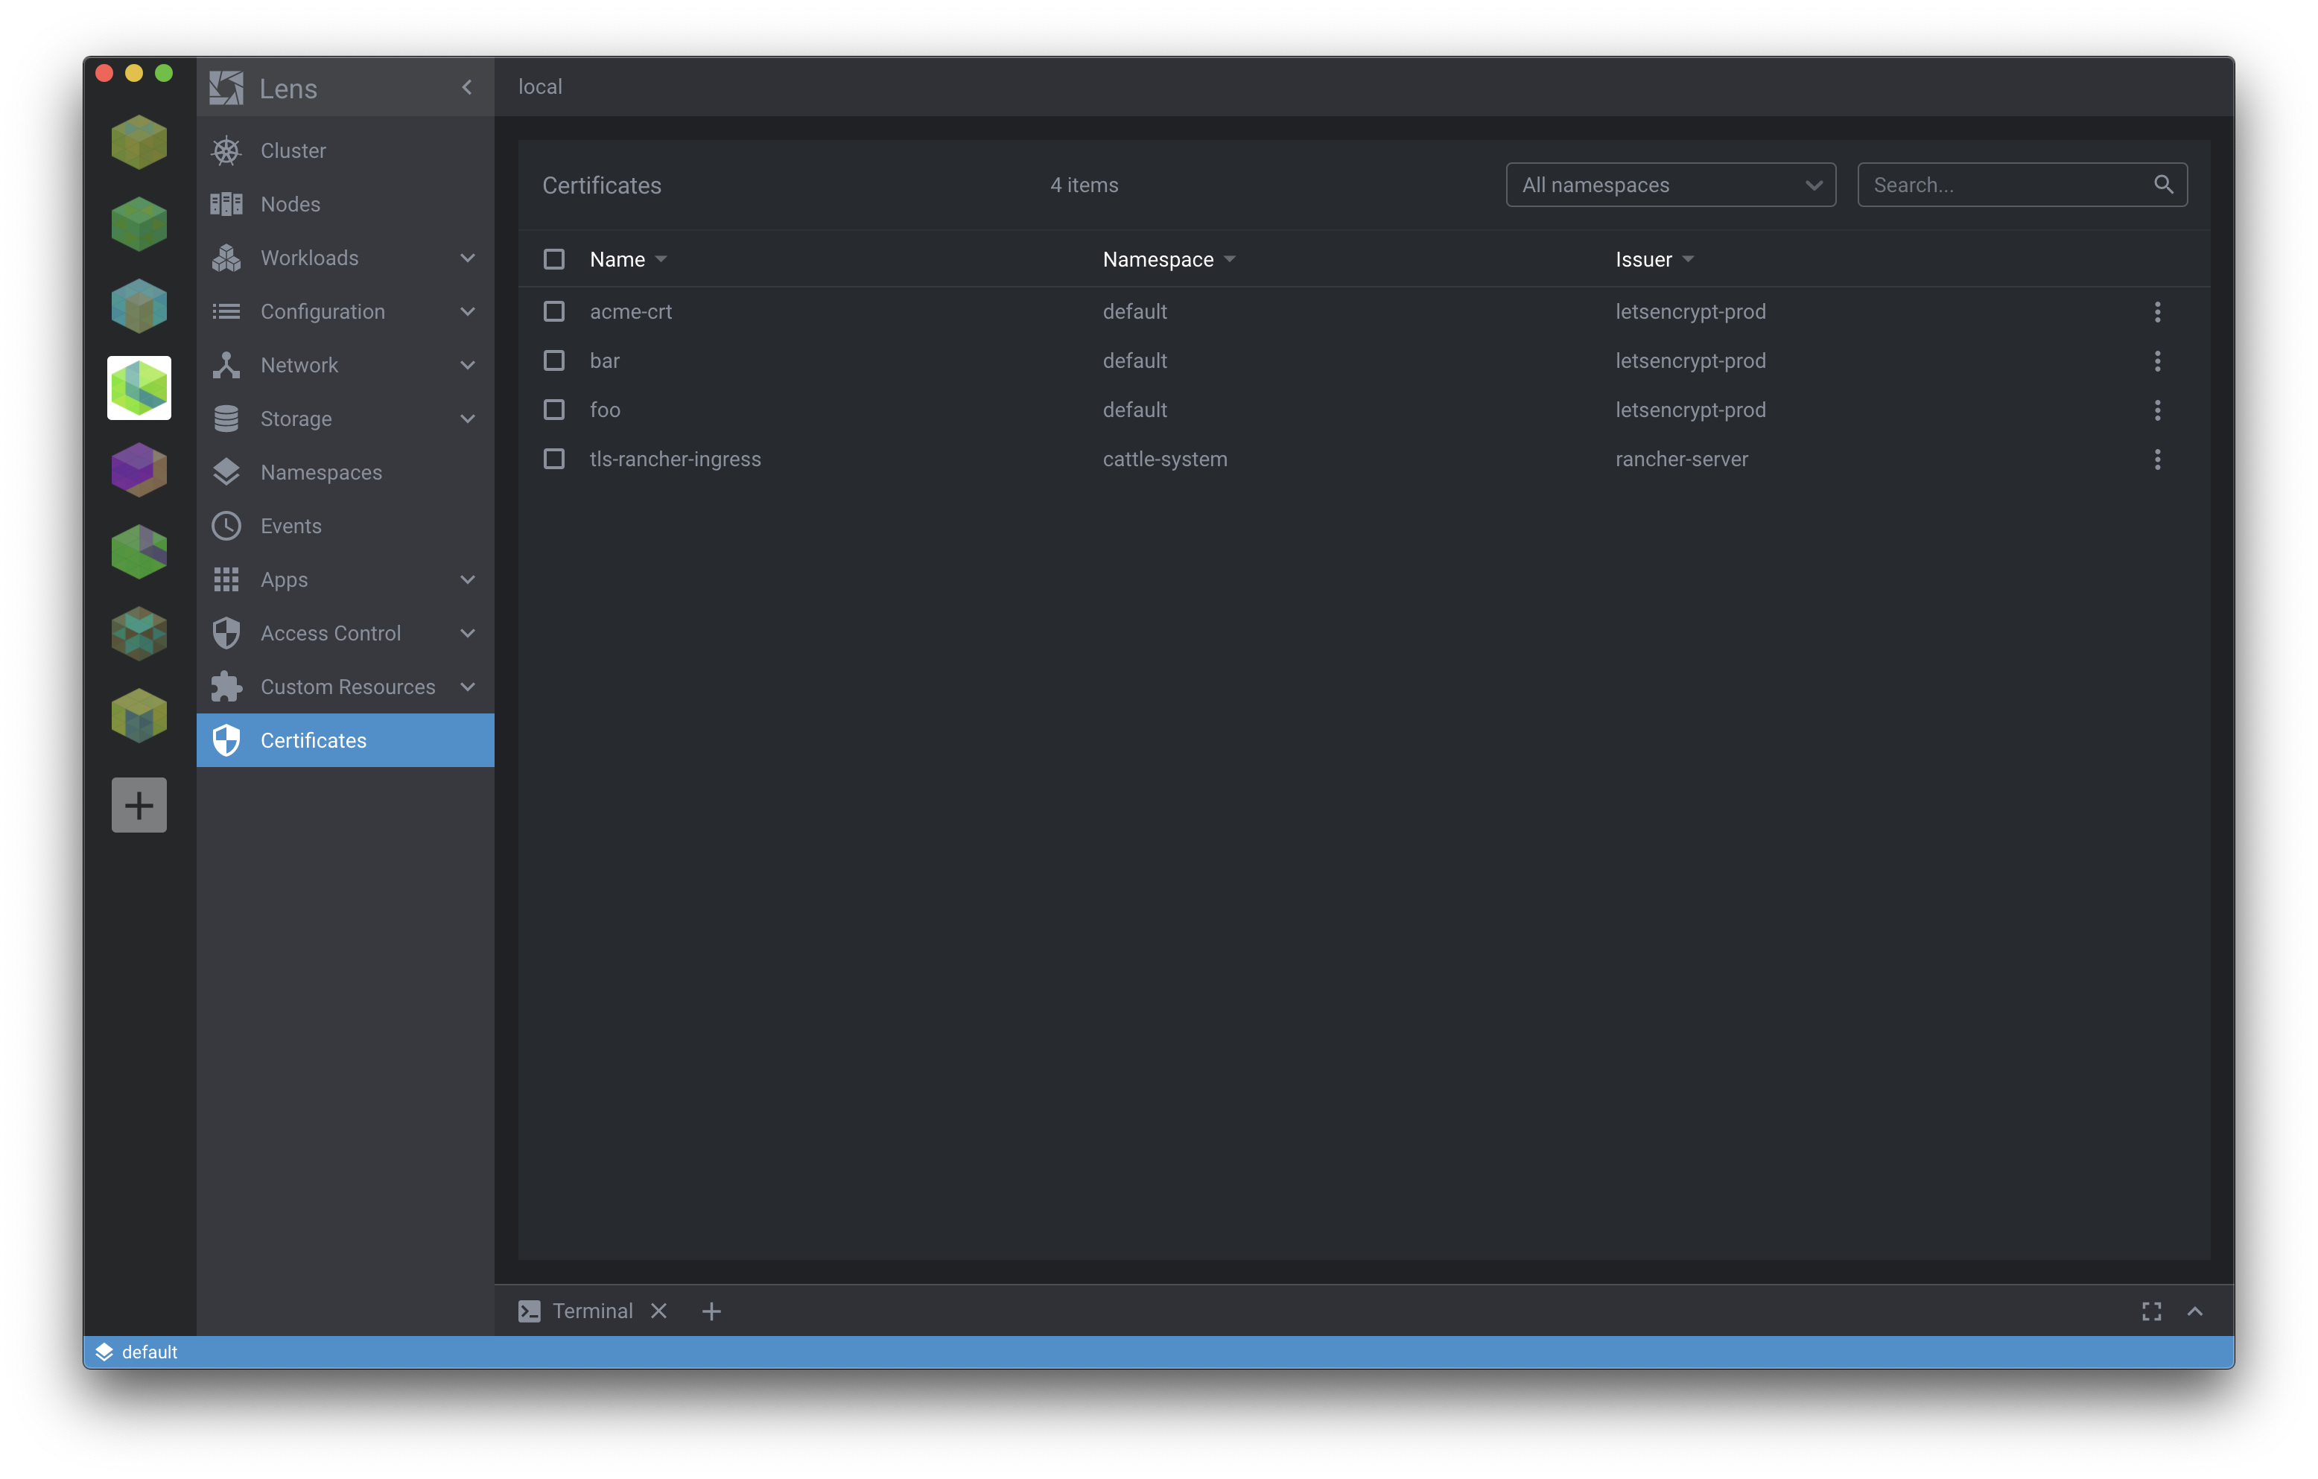Open the purple cube cluster icon
This screenshot has width=2318, height=1479.
pos(139,470)
